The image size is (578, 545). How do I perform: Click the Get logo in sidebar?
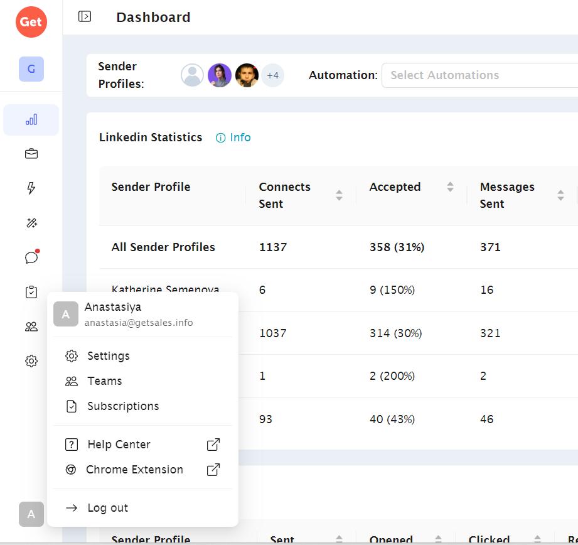click(31, 22)
